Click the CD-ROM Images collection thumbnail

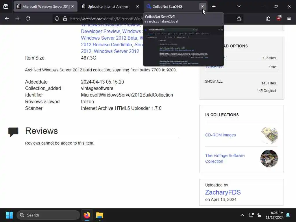269,135
